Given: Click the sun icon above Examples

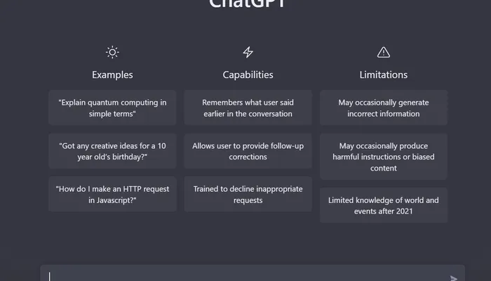Looking at the screenshot, I should [112, 52].
